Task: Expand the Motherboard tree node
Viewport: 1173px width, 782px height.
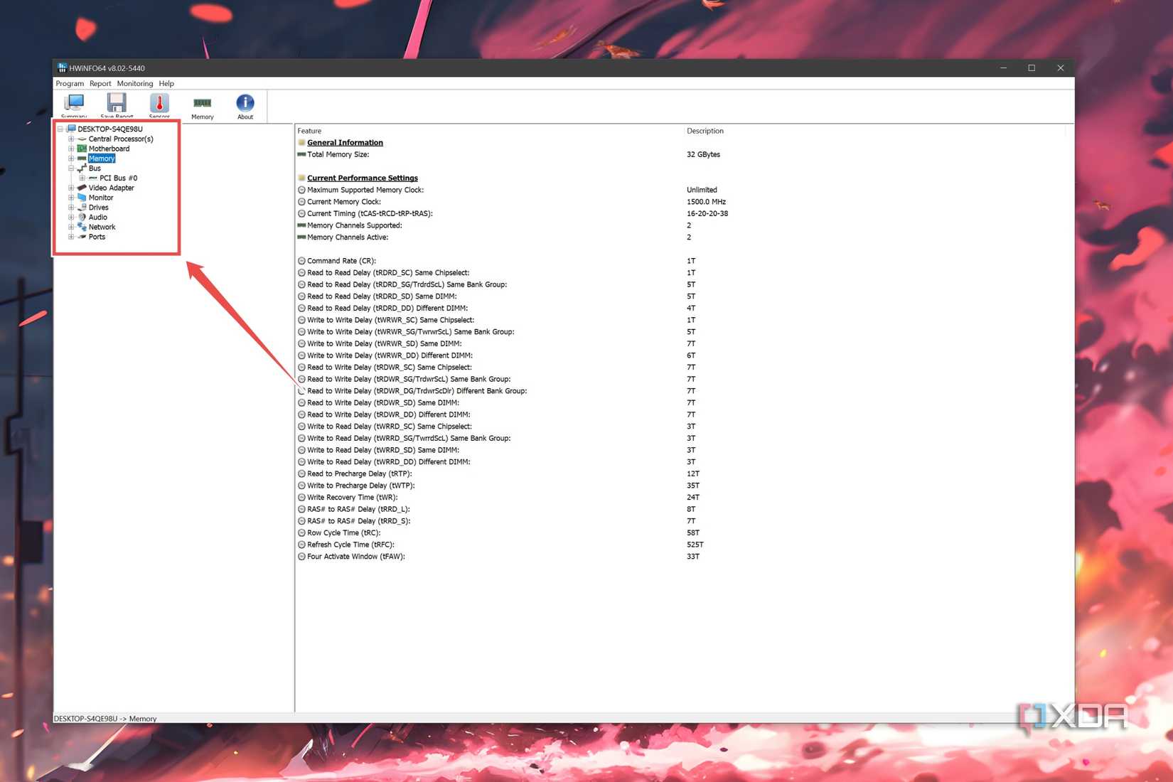Action: [71, 149]
